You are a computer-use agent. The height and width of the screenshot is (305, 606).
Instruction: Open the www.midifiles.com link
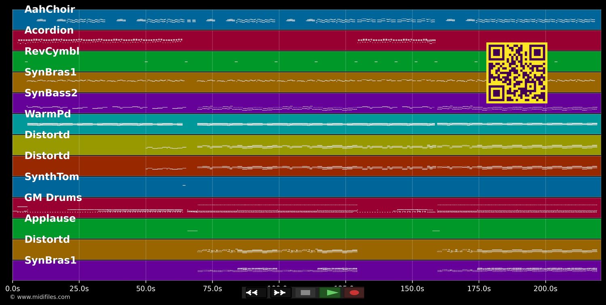coord(40,297)
